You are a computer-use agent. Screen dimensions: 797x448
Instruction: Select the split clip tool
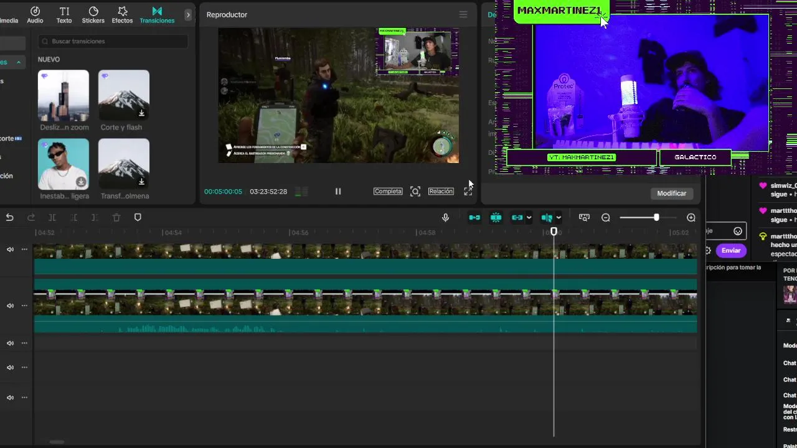tap(52, 217)
